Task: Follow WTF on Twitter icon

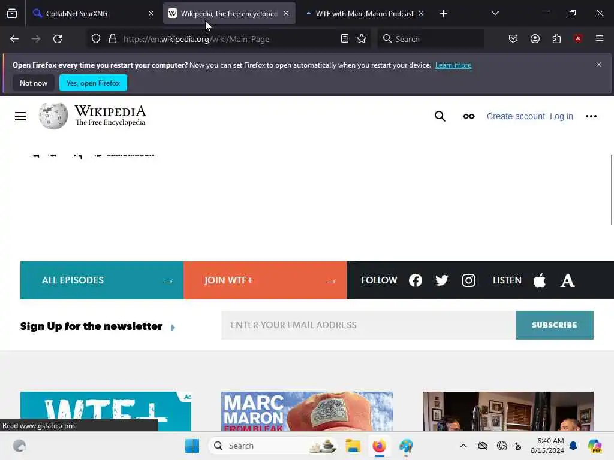Action: 442,280
